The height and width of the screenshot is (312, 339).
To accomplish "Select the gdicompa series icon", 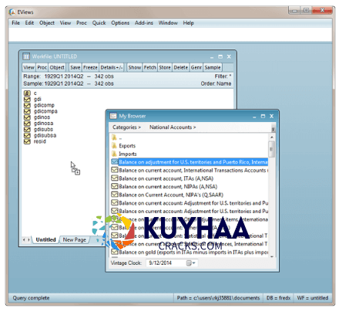I will (27, 111).
